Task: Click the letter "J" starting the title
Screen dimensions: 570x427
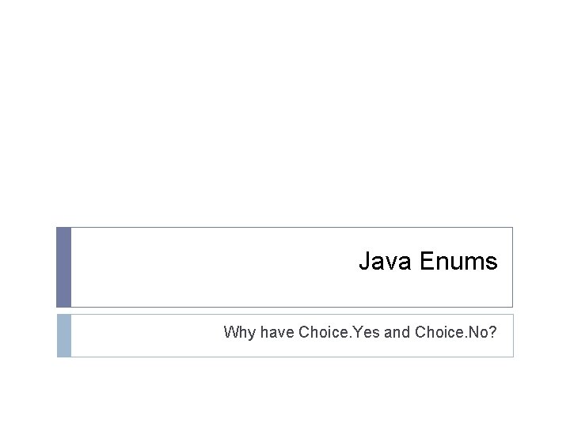Action: coord(365,261)
